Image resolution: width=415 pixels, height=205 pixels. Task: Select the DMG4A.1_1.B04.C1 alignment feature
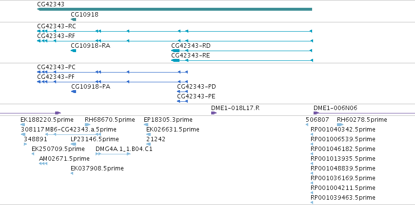pyautogui.click(x=113, y=154)
